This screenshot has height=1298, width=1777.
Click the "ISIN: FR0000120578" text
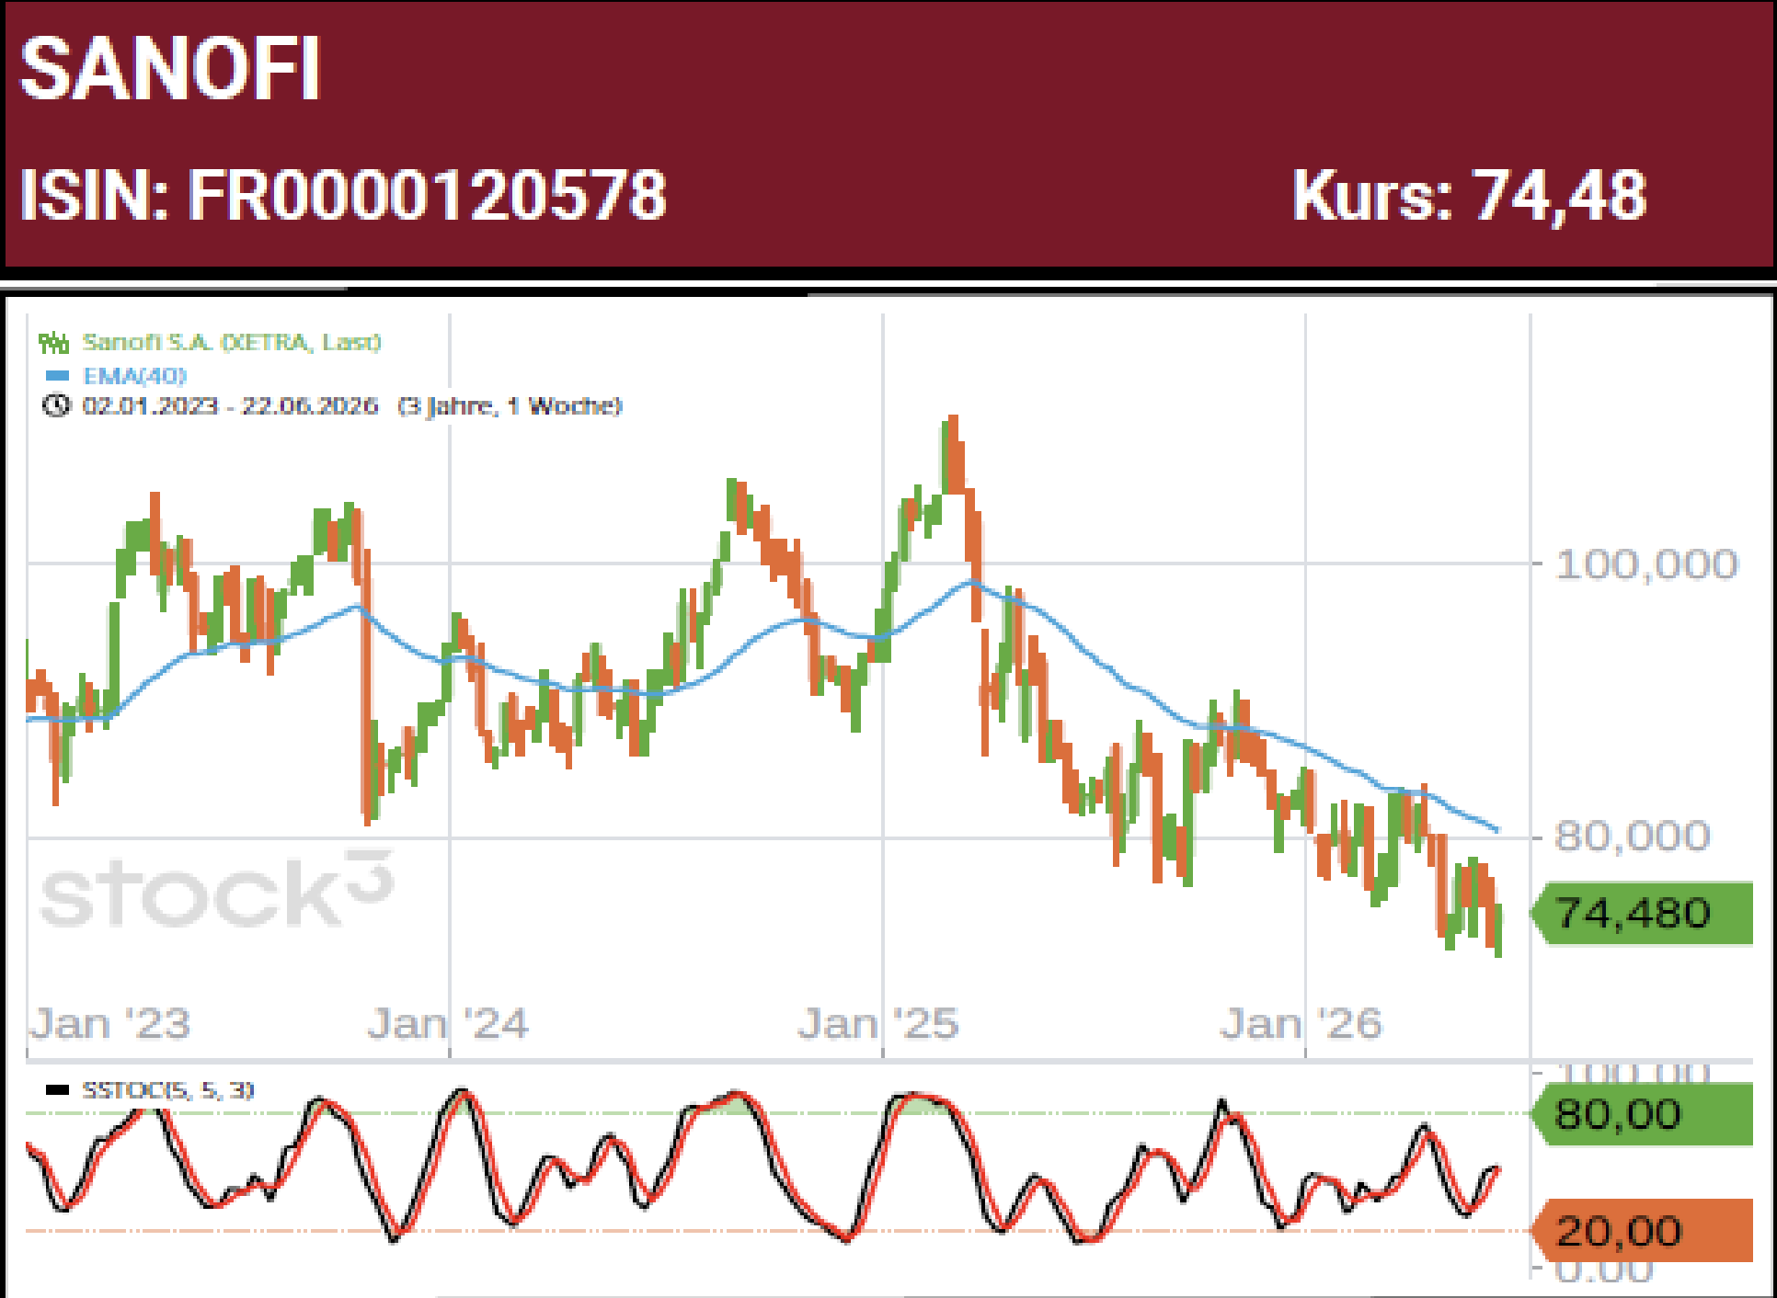click(x=343, y=196)
